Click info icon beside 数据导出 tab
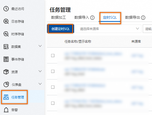This screenshot has width=152, height=115. pyautogui.click(x=143, y=18)
